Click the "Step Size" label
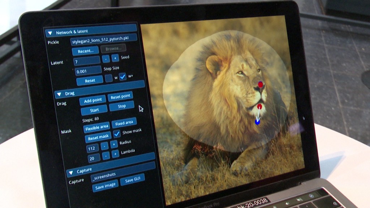 [111, 68]
